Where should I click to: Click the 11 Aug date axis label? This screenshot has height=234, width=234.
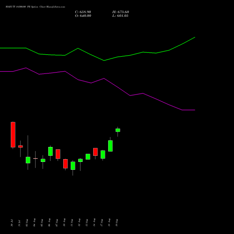click(x=72, y=223)
